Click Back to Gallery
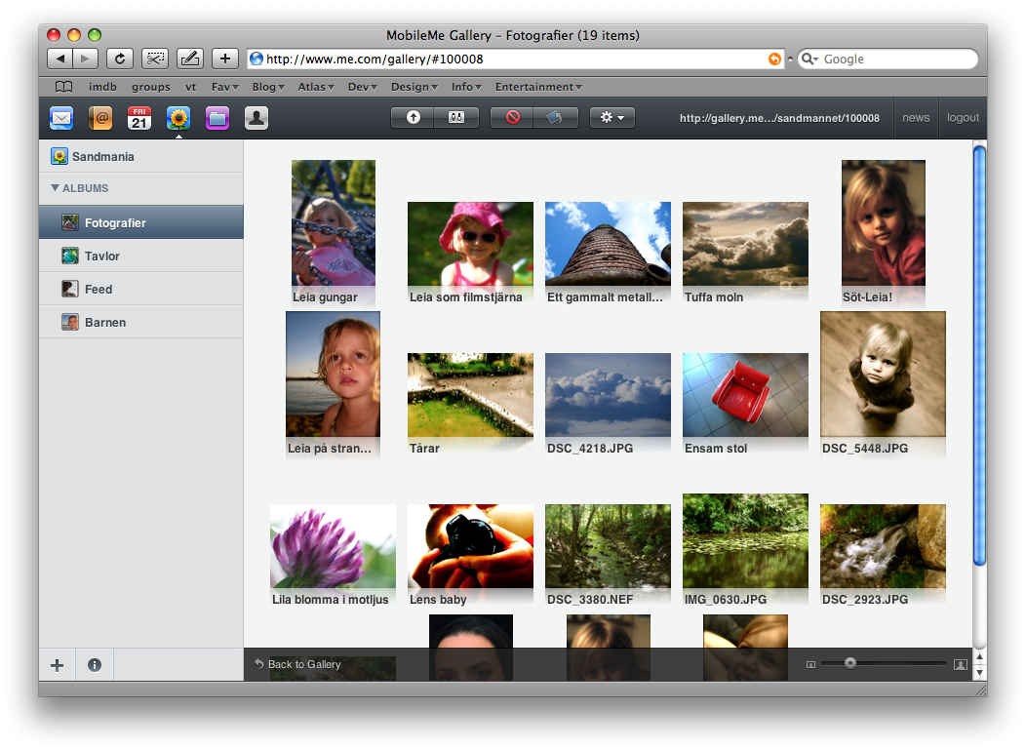 (304, 664)
